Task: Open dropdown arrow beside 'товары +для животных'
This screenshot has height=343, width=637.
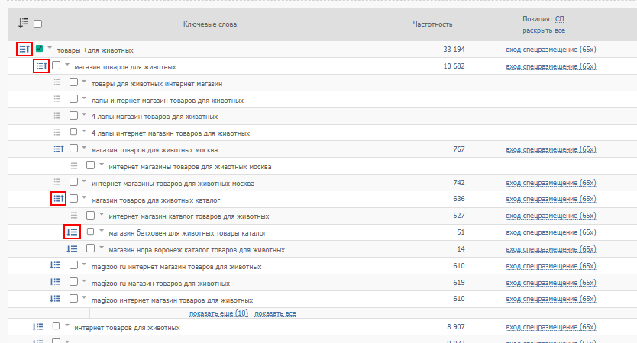Action: tap(50, 49)
